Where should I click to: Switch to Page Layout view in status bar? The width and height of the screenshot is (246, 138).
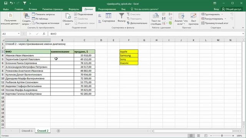click(198, 135)
